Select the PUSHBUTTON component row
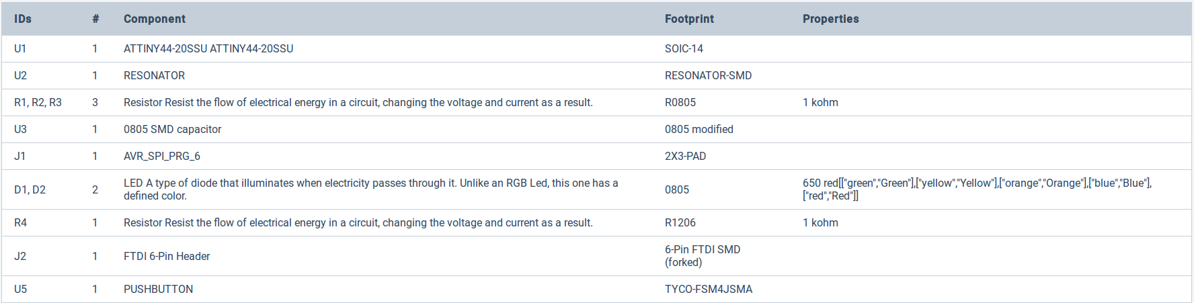Screen dimensions: 1194x303 [x=597, y=289]
